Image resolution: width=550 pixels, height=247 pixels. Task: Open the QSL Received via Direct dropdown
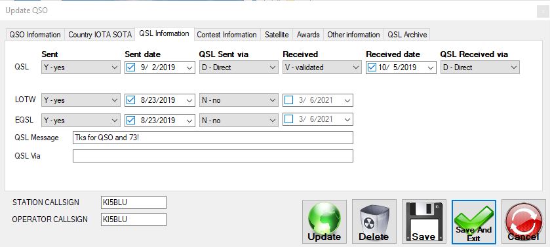point(480,67)
